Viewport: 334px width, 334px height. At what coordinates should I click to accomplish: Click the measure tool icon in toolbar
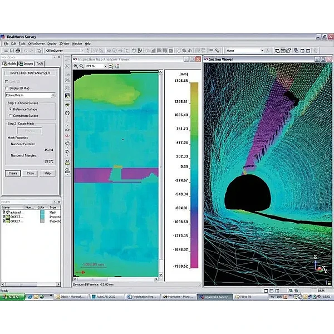tap(217, 50)
